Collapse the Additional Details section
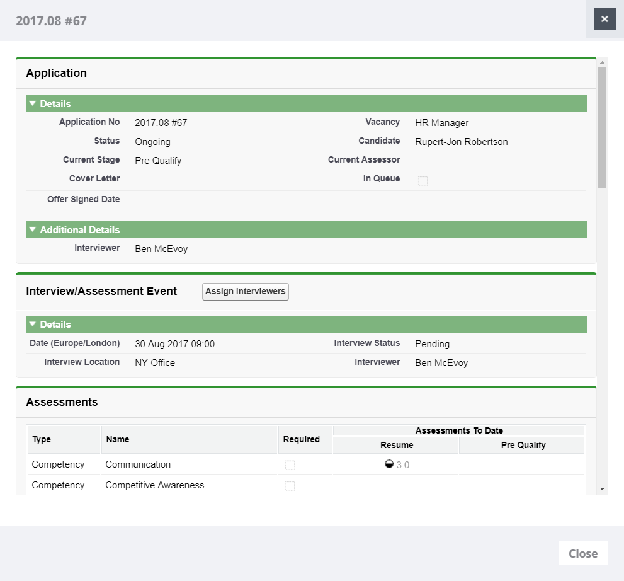Image resolution: width=624 pixels, height=581 pixels. coord(33,230)
